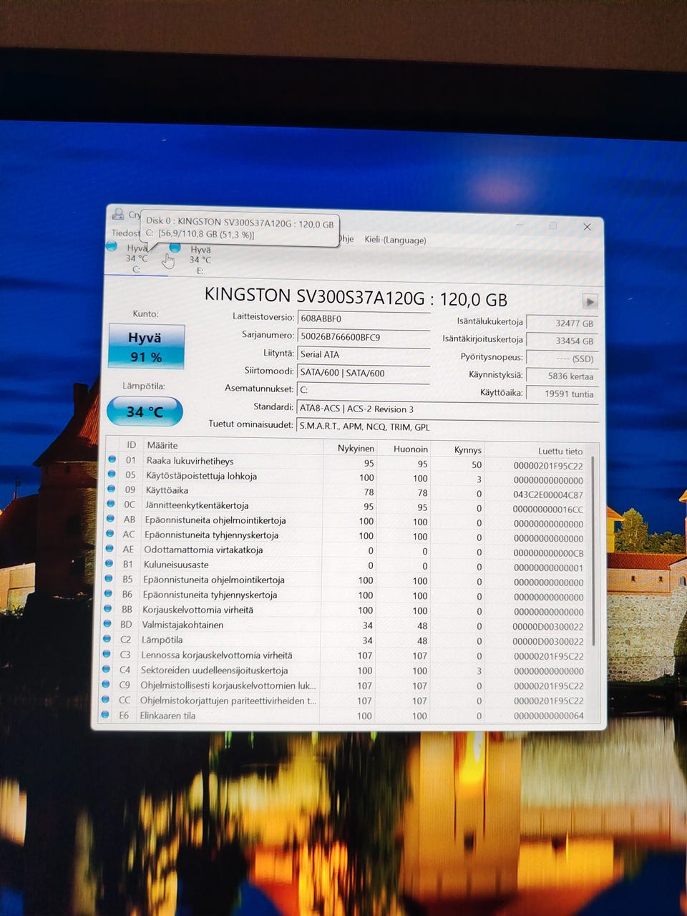Click the Laitteistoversio field 608ABBF0
This screenshot has height=916, width=687.
(364, 318)
